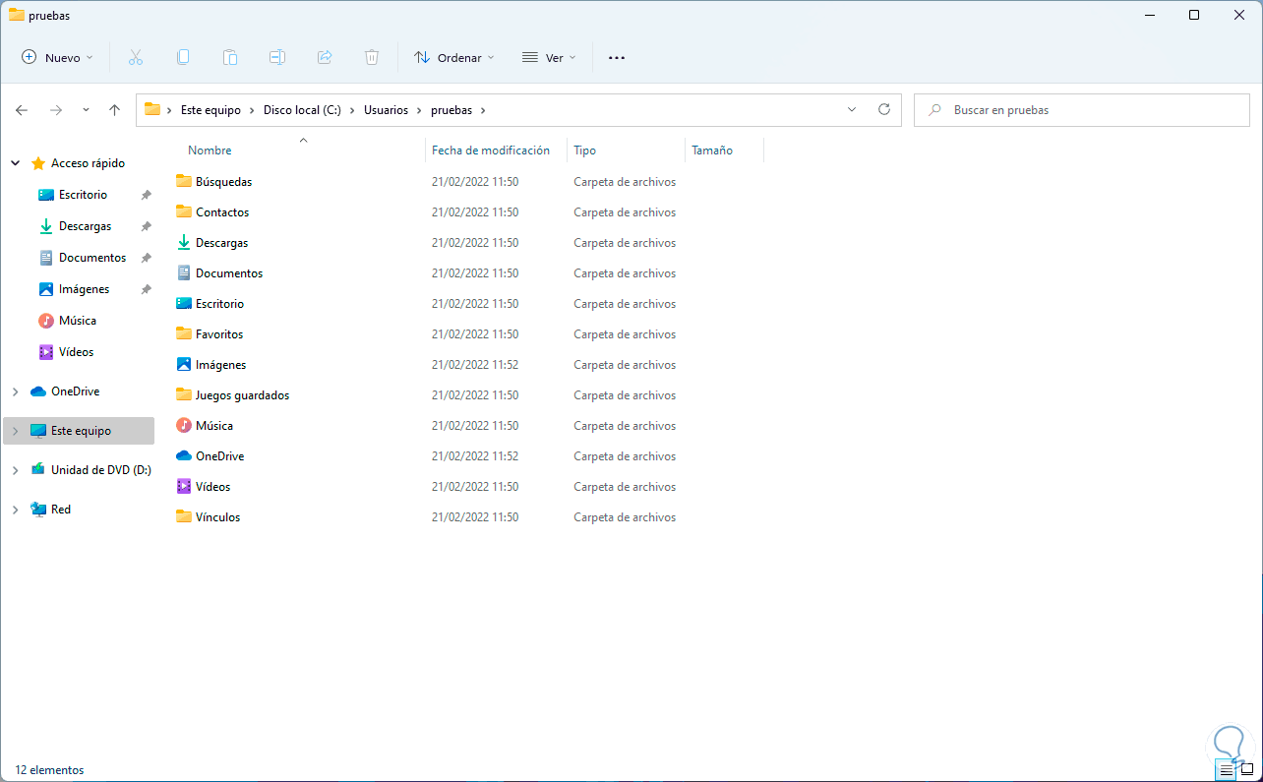Select Escritorio in the navigation pane
The height and width of the screenshot is (782, 1263).
83,195
